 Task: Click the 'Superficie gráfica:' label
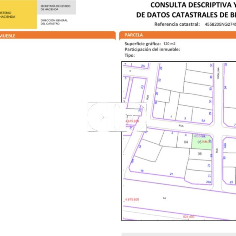pos(143,44)
